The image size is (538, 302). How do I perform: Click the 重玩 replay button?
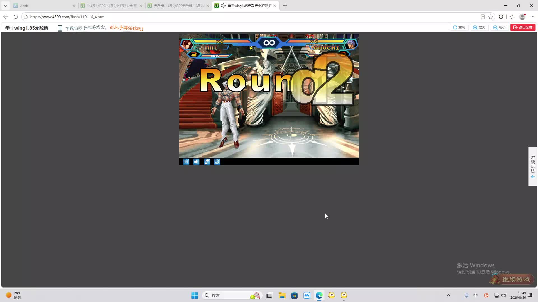(459, 27)
